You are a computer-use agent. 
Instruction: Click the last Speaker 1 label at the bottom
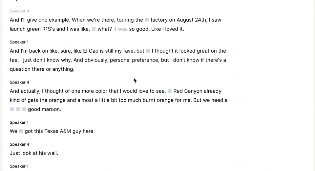[19, 166]
